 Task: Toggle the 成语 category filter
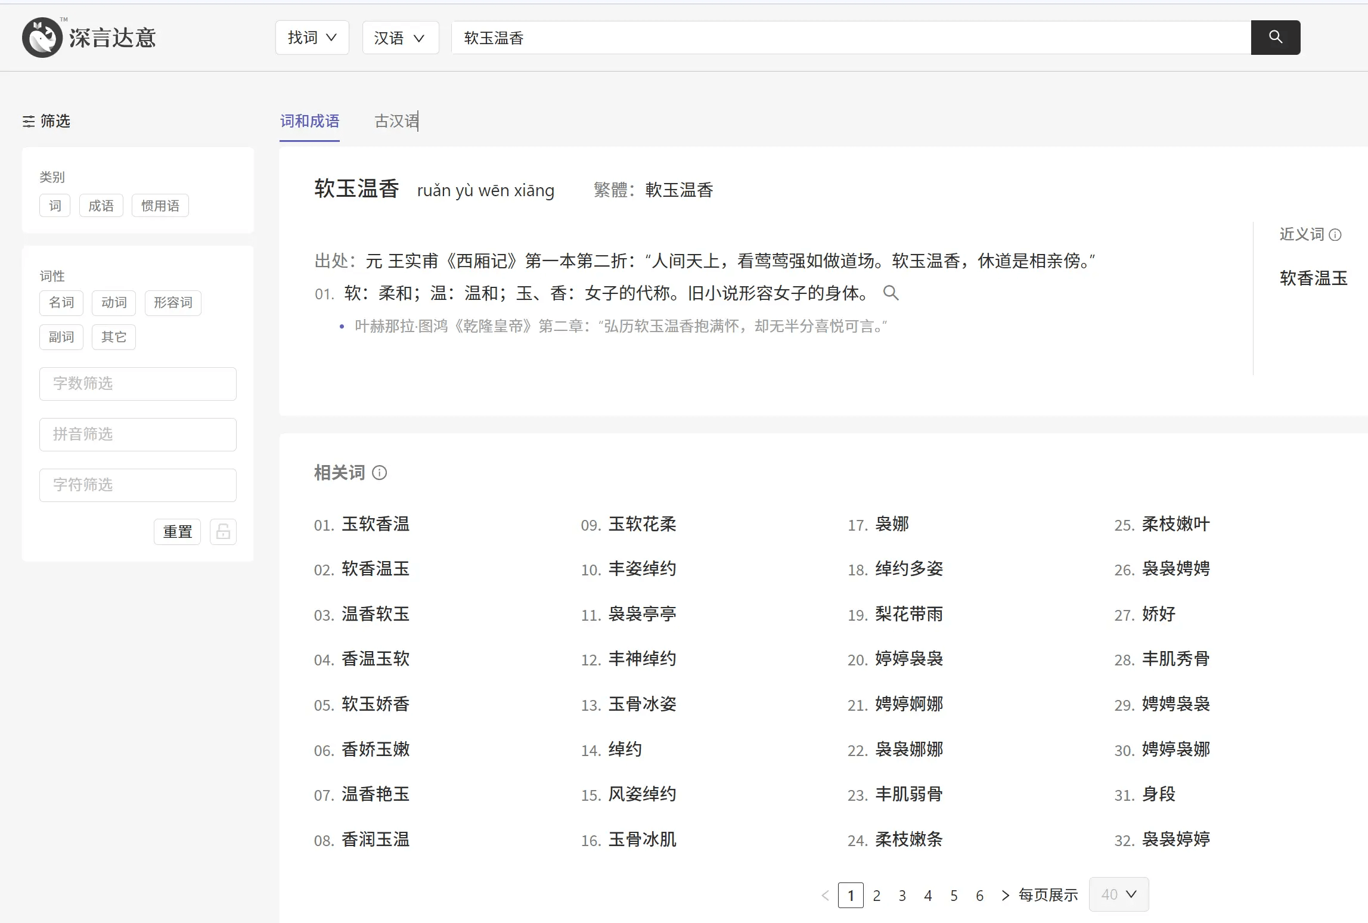coord(100,205)
